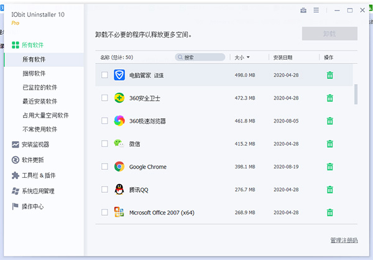Click the trash icon for 电脑管家
This screenshot has width=373, height=260.
tap(329, 75)
